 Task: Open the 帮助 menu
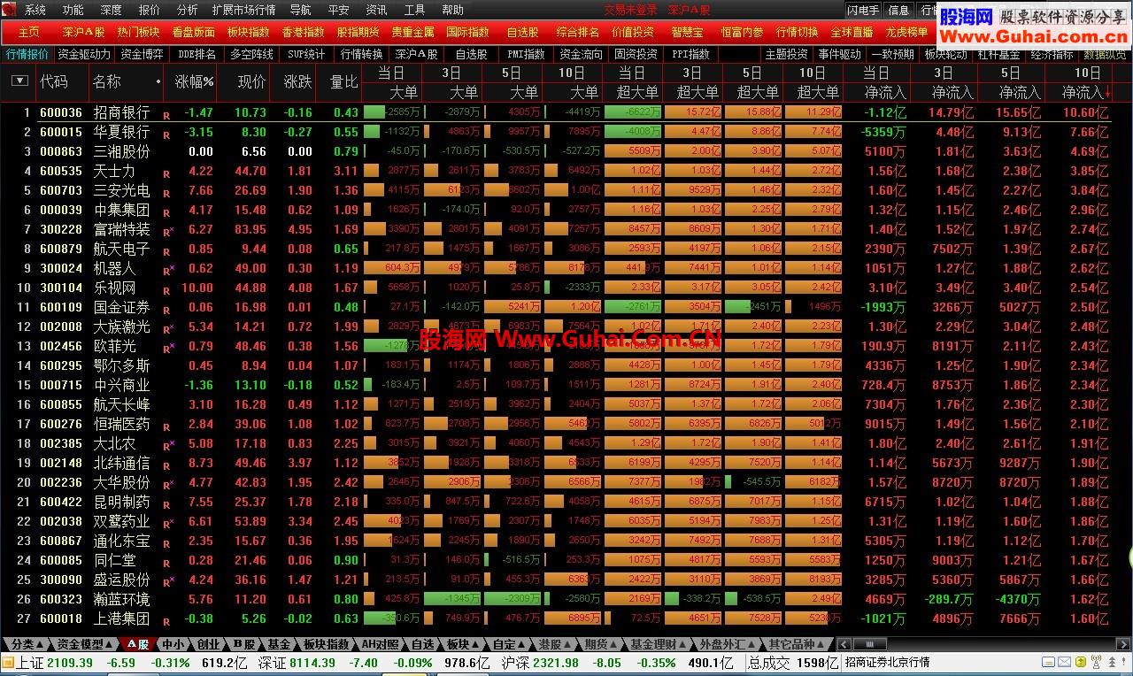pyautogui.click(x=452, y=11)
